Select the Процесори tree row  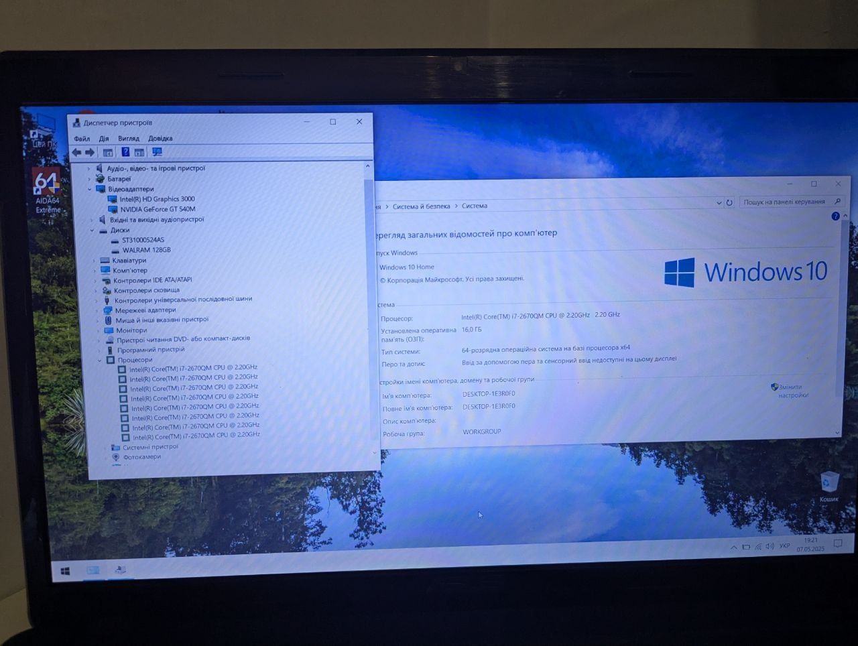point(129,361)
